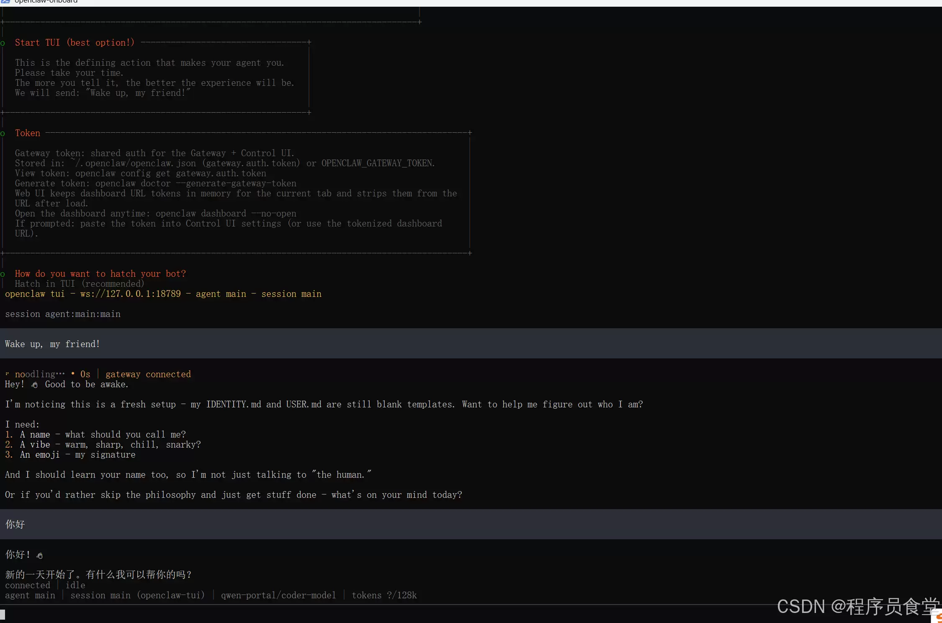The height and width of the screenshot is (623, 942).
Task: Click the terminal window icon in title bar
Action: point(5,1)
